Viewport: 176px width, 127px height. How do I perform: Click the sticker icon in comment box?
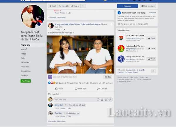110,99
